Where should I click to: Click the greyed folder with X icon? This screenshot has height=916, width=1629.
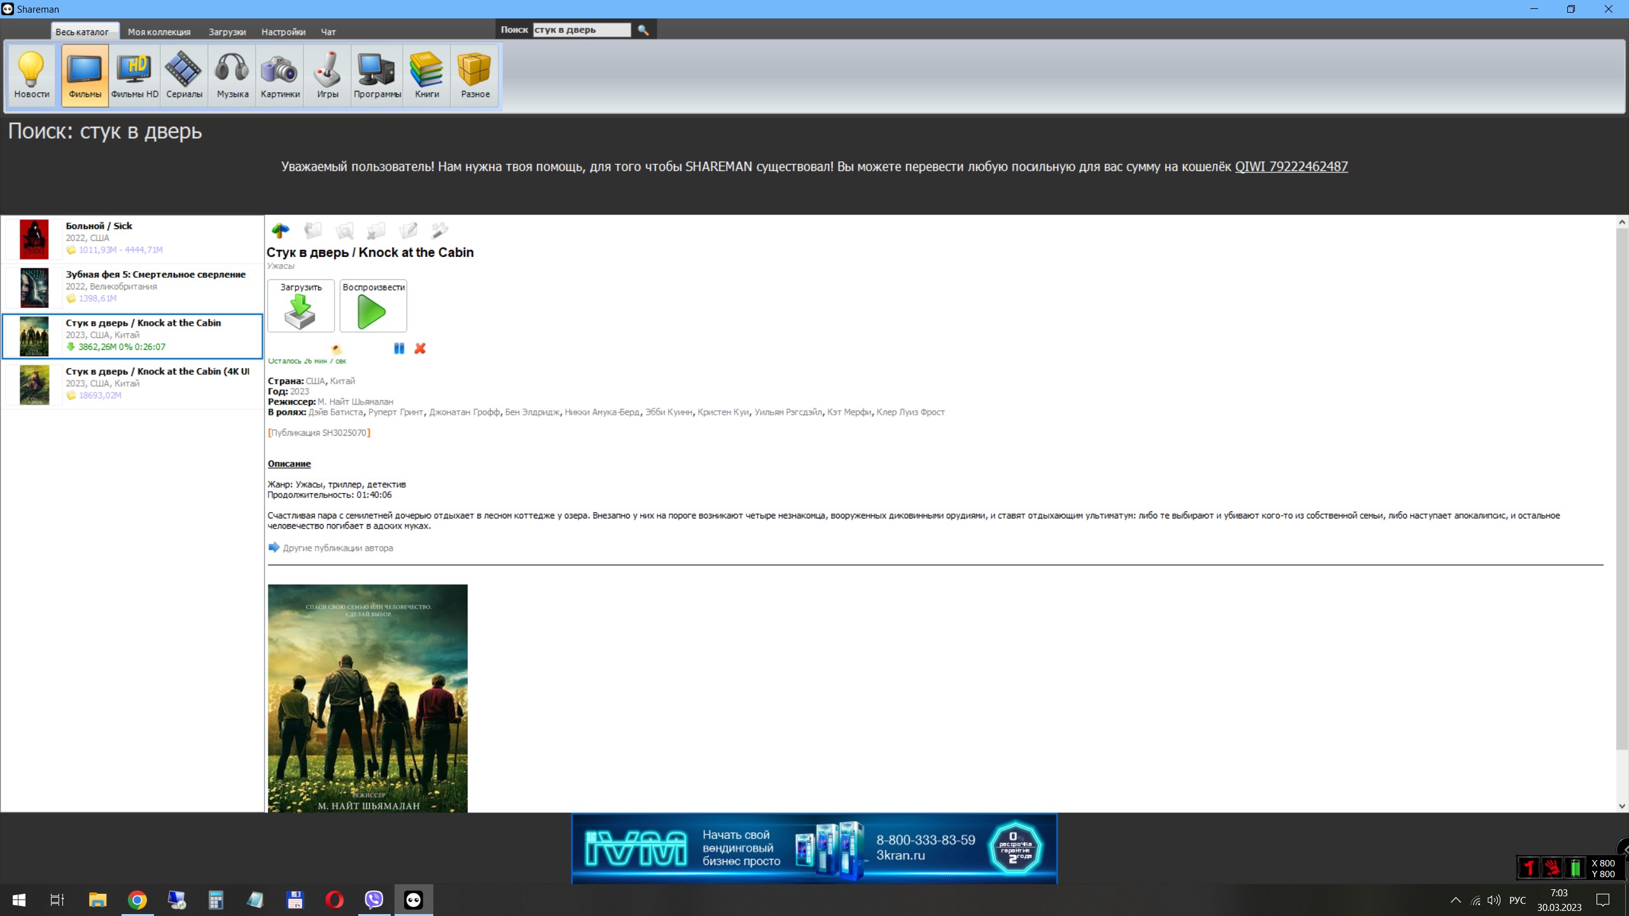click(376, 230)
